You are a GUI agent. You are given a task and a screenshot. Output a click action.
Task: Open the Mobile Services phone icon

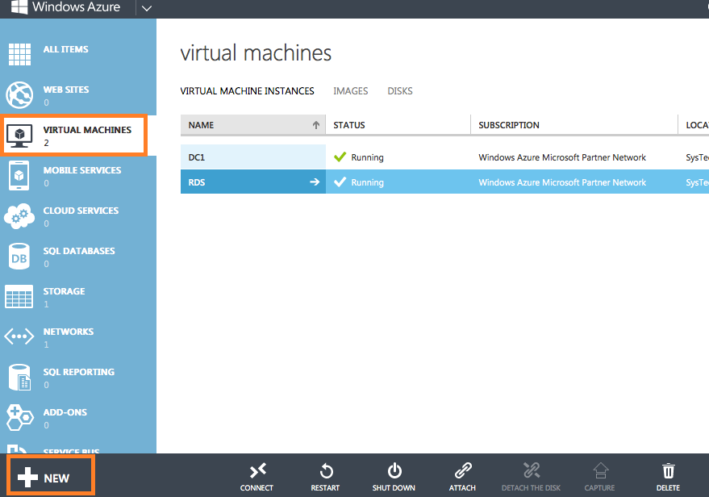coord(19,175)
